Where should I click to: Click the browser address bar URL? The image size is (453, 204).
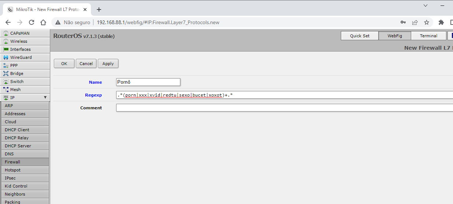click(158, 22)
